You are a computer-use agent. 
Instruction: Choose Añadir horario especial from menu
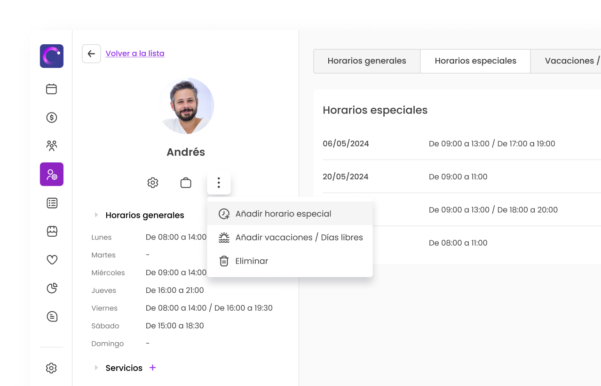point(290,214)
